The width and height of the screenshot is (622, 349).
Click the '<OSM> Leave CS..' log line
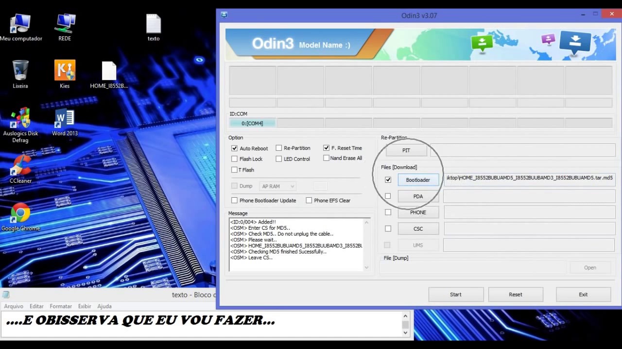coord(251,258)
